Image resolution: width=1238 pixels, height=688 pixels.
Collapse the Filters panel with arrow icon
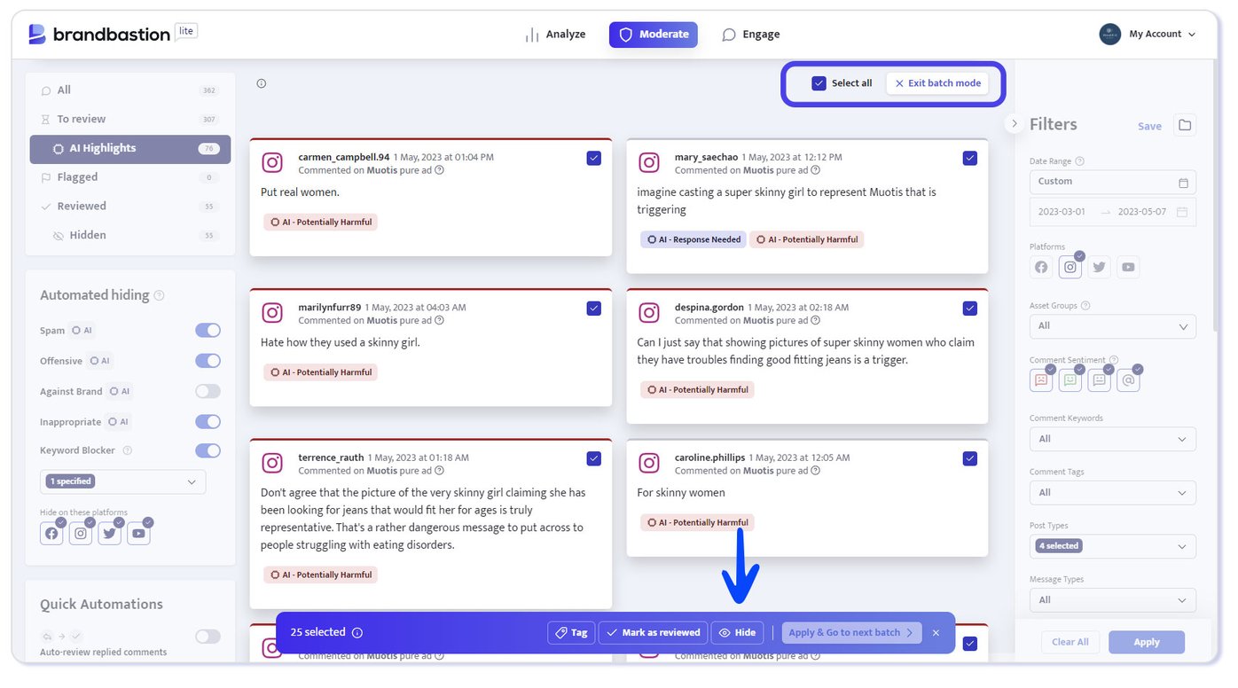coord(1015,124)
